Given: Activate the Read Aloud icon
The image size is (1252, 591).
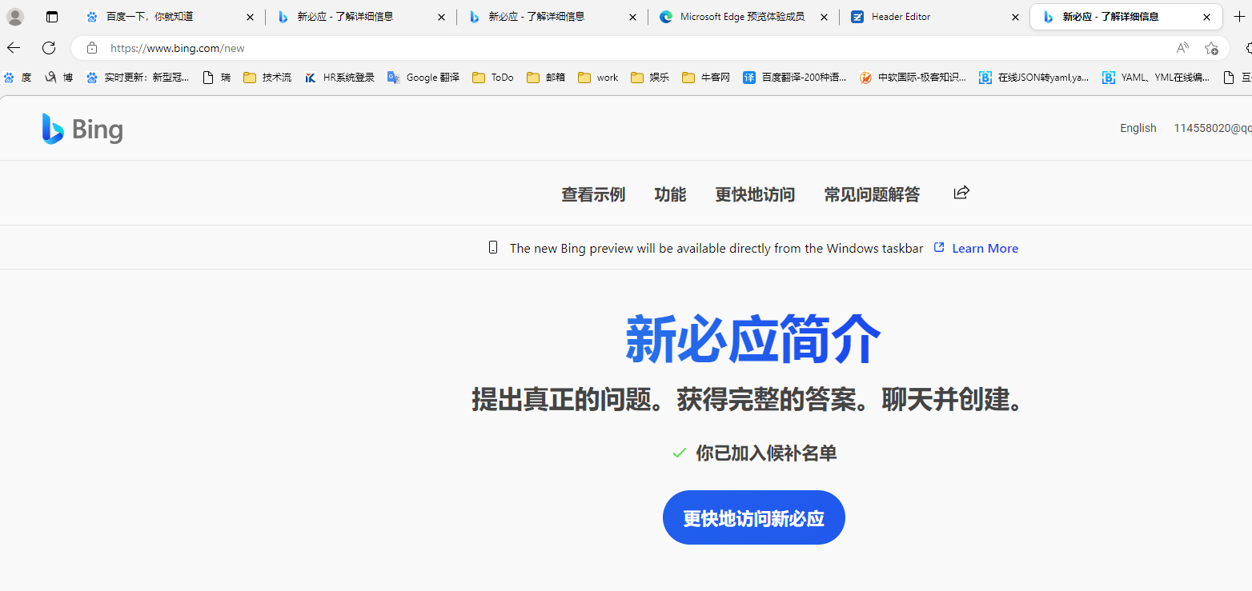Looking at the screenshot, I should (1182, 48).
